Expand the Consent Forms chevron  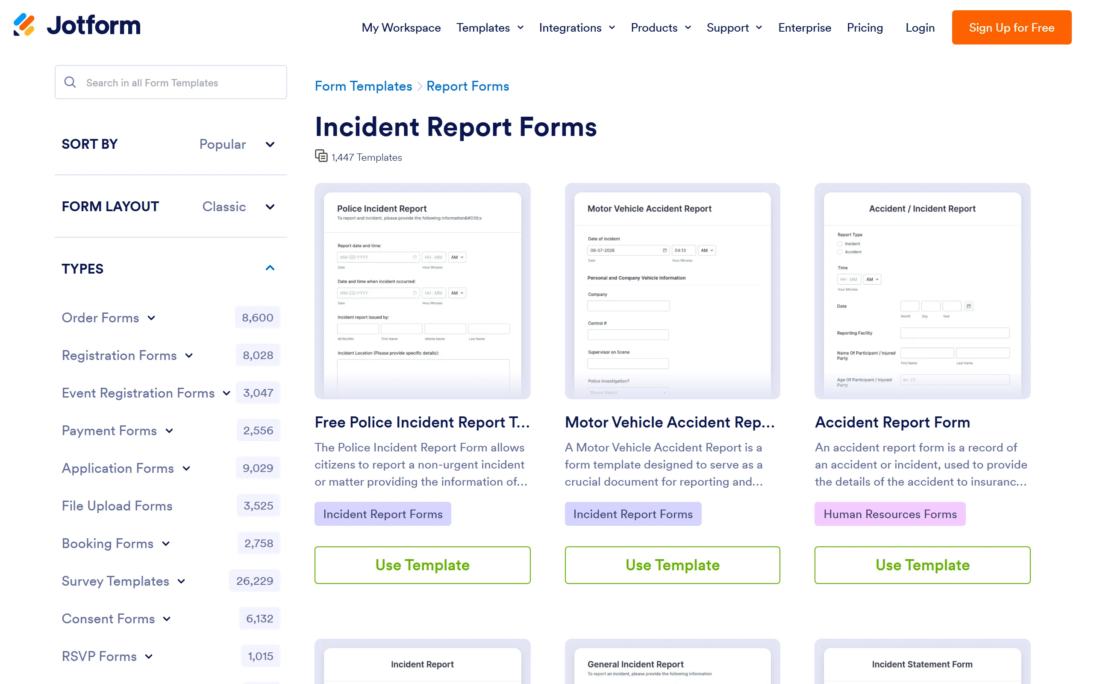coord(167,619)
